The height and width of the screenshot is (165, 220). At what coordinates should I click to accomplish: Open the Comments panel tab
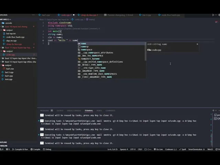pos(110,111)
